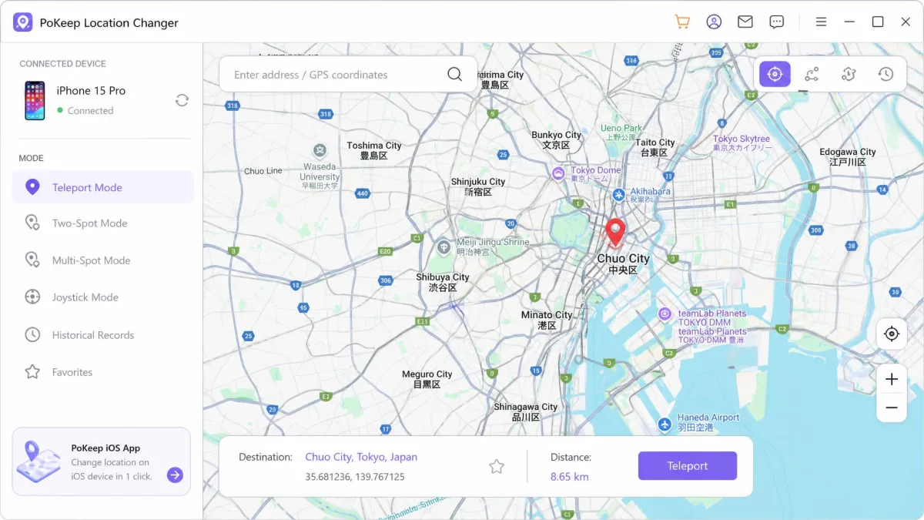Click the Two-Spot Mode icon
924x520 pixels.
point(32,223)
